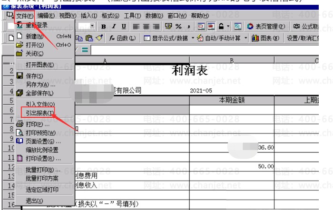
Task: Open the 编辑 menu in menu bar
Action: pyautogui.click(x=46, y=16)
